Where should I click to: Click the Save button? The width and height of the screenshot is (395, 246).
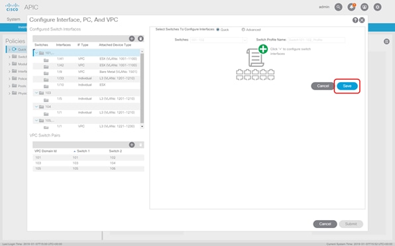(347, 86)
